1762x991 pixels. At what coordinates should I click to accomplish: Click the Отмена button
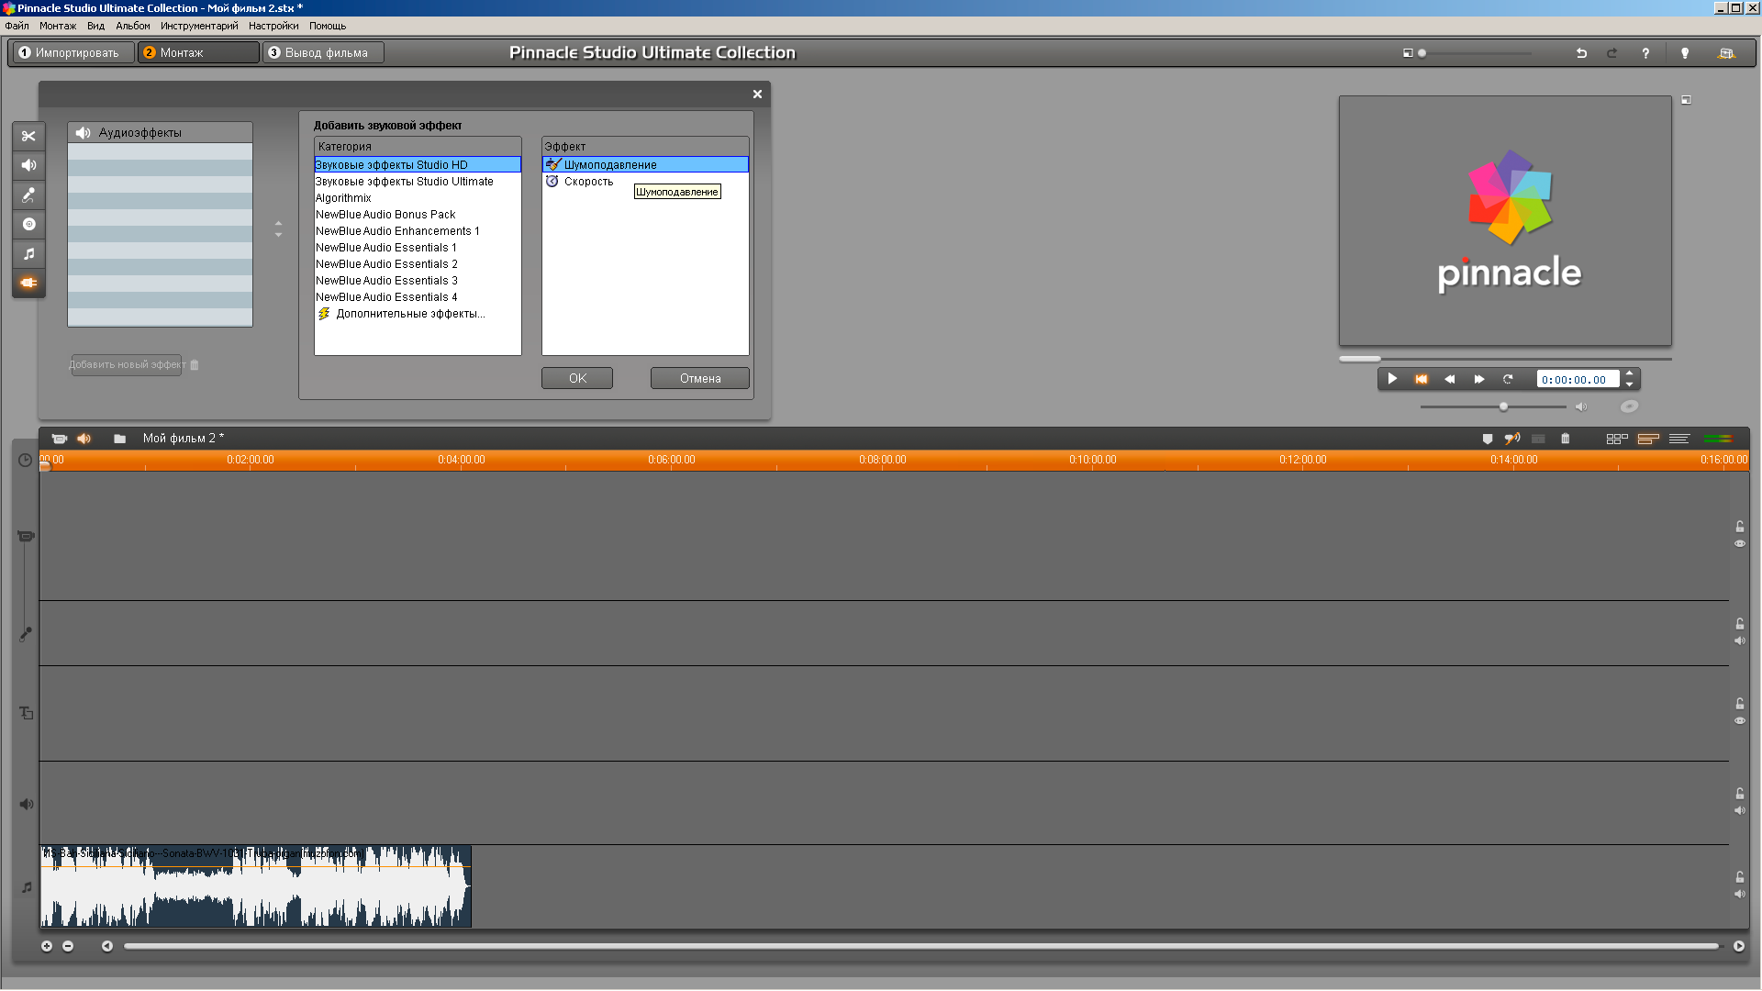(x=700, y=378)
